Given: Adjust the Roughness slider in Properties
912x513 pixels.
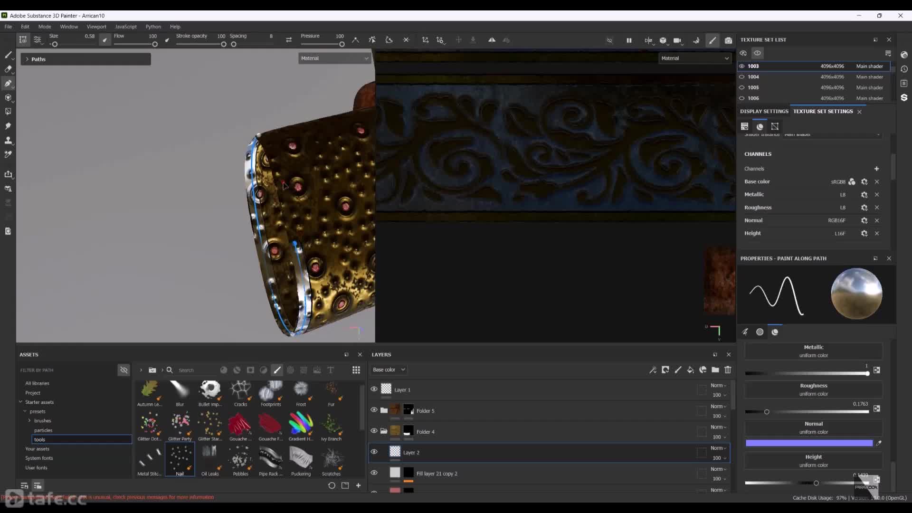Looking at the screenshot, I should [807, 412].
